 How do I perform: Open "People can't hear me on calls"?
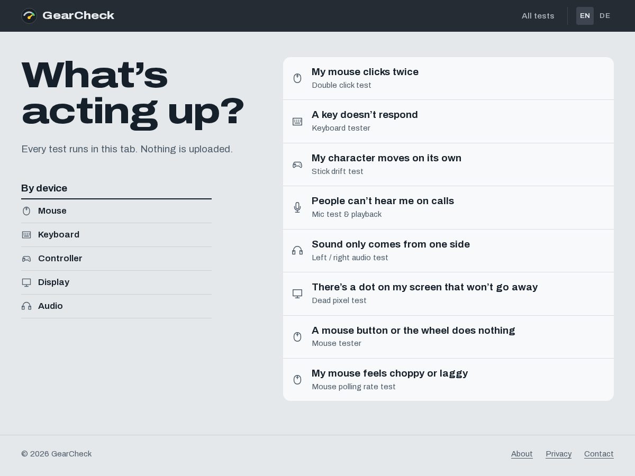(448, 208)
